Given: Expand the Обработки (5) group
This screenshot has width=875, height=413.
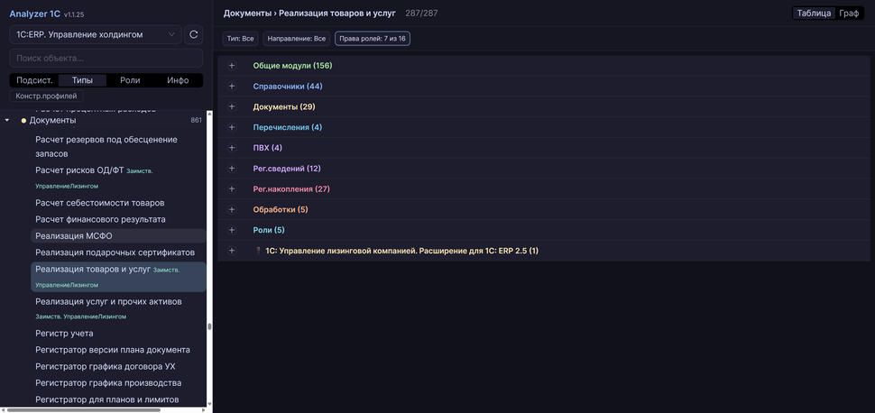Looking at the screenshot, I should (x=232, y=210).
